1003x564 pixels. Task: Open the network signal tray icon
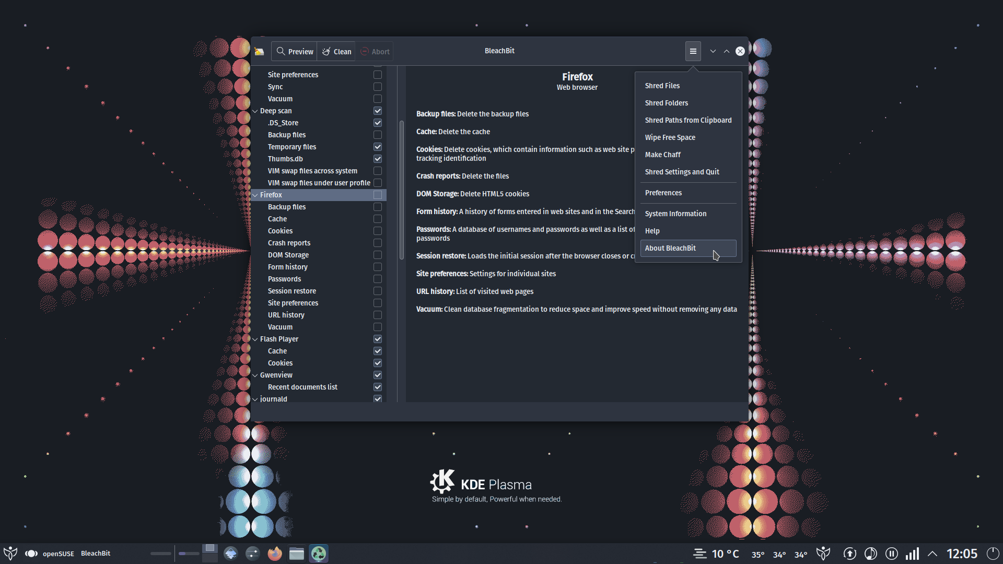(912, 554)
